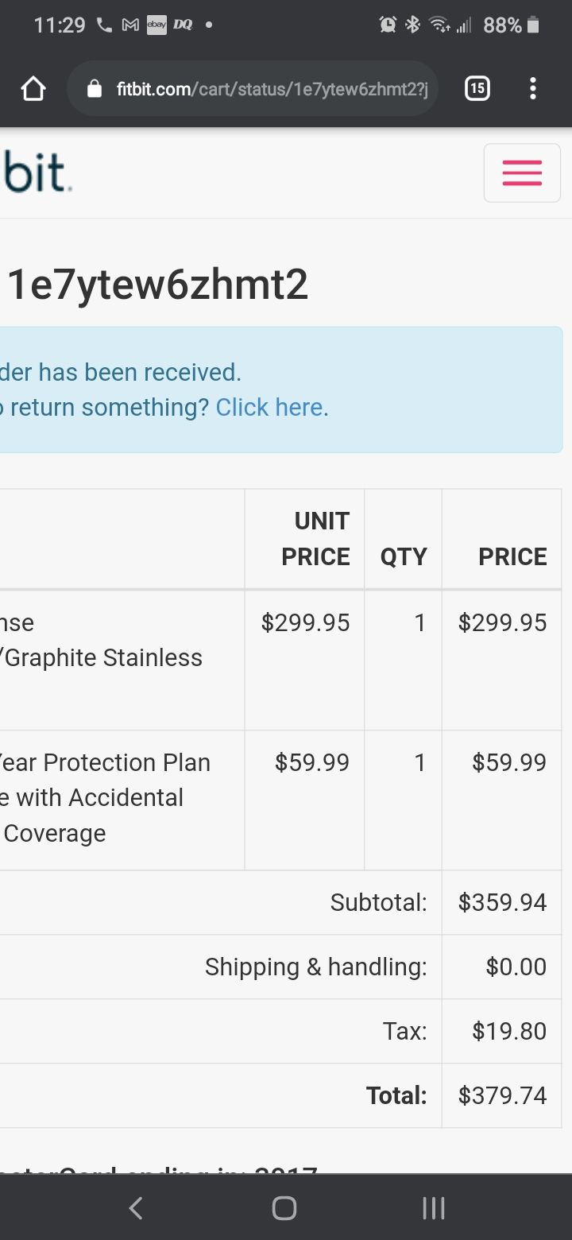
Task: Tap the phone call icon in status bar
Action: tap(104, 25)
